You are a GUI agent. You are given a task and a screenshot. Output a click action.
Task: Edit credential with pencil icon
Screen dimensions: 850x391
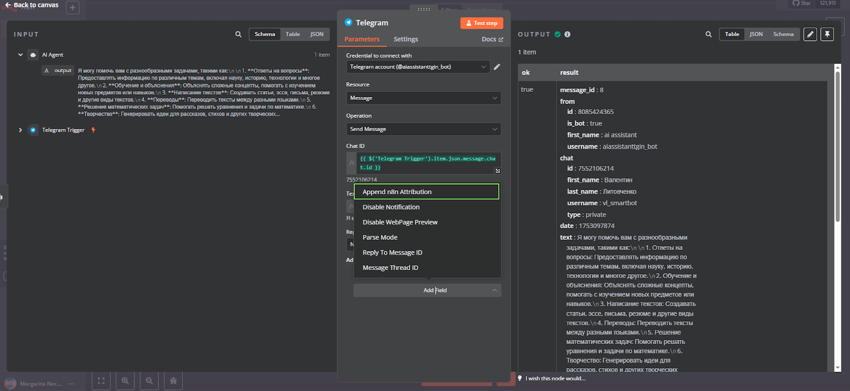point(497,67)
